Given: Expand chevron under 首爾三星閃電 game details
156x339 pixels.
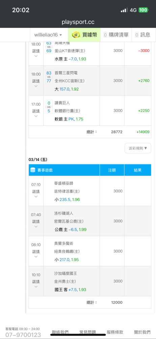Looking at the screenshot, I should tap(36, 86).
